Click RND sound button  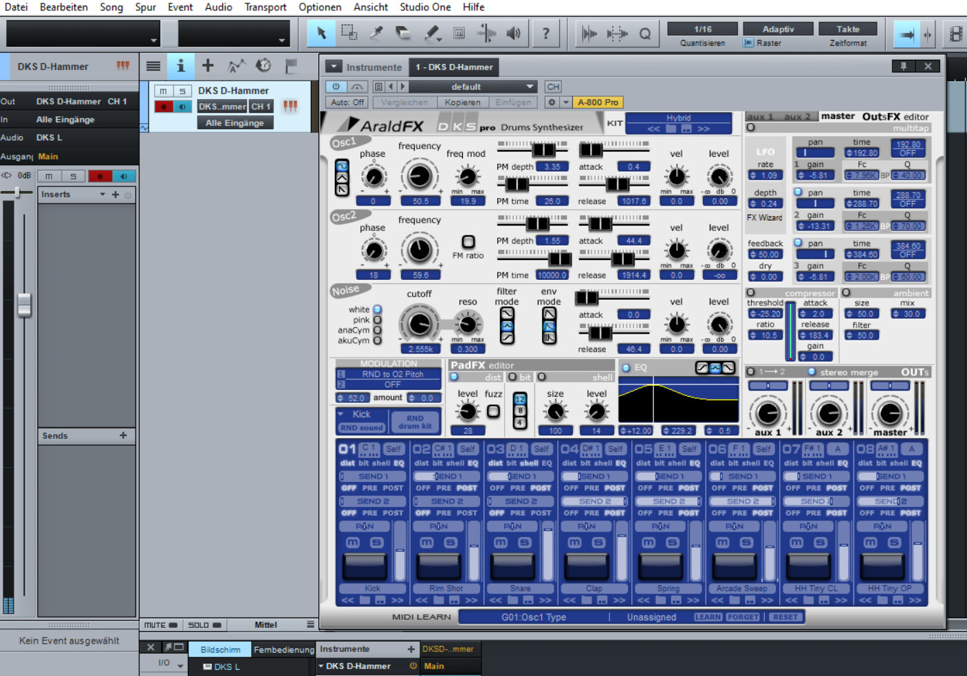click(362, 427)
